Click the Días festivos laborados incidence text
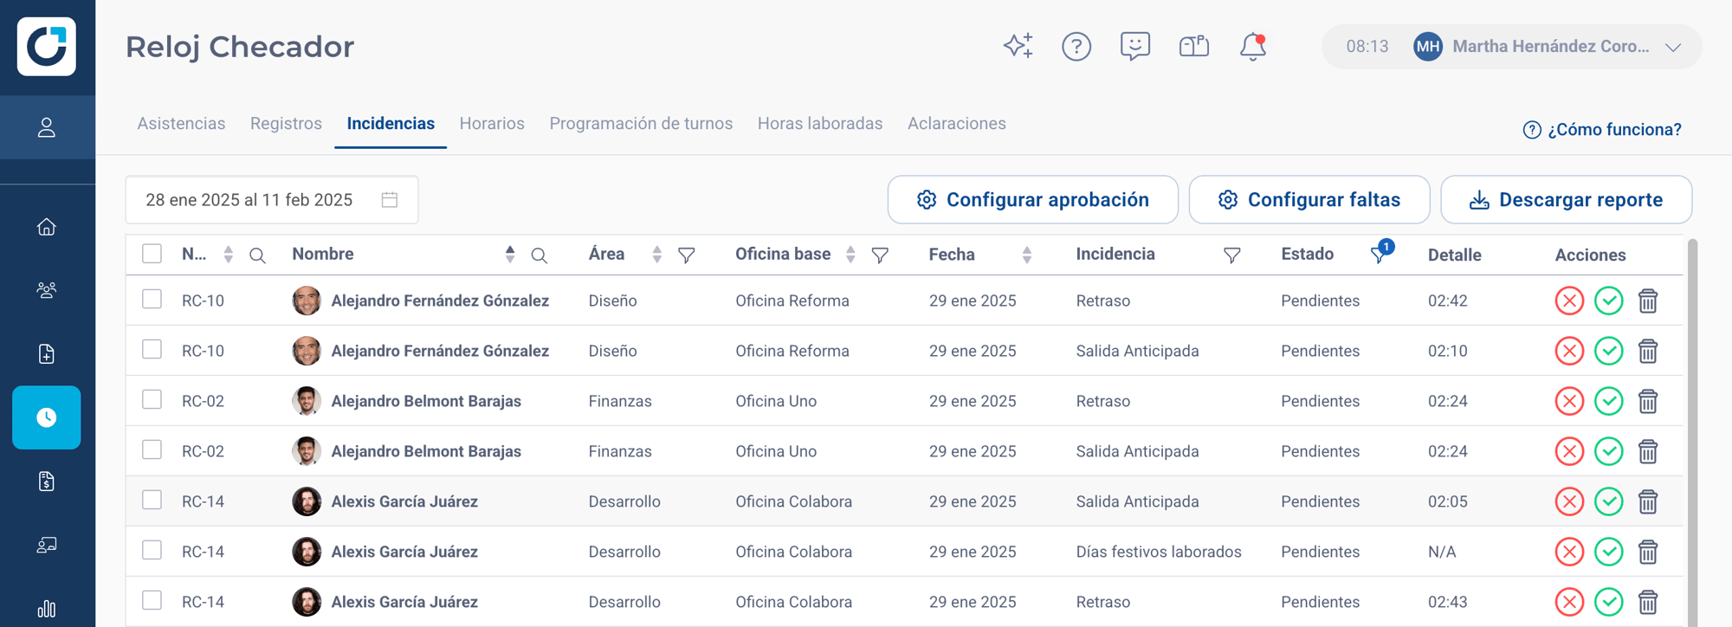This screenshot has height=627, width=1732. 1159,552
